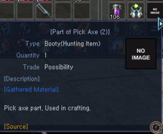This screenshot has height=134, width=163.
Task: Click the empty slot left of sword
Action: tap(25, 11)
